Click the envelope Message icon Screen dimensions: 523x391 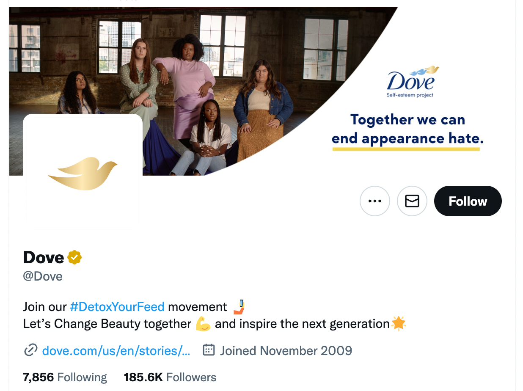(x=412, y=201)
